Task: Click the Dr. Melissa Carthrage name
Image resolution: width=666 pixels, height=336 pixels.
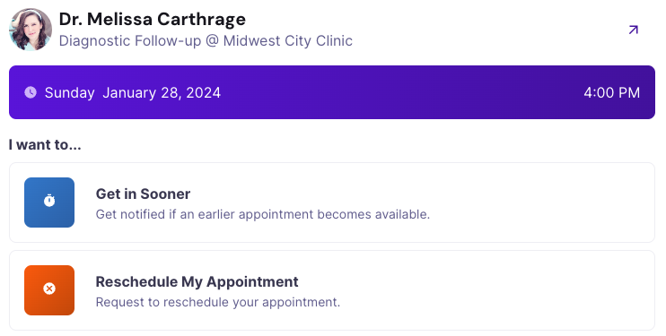Action: (x=152, y=19)
